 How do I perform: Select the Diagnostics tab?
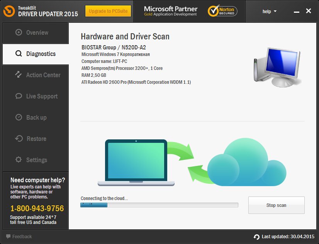(x=36, y=54)
